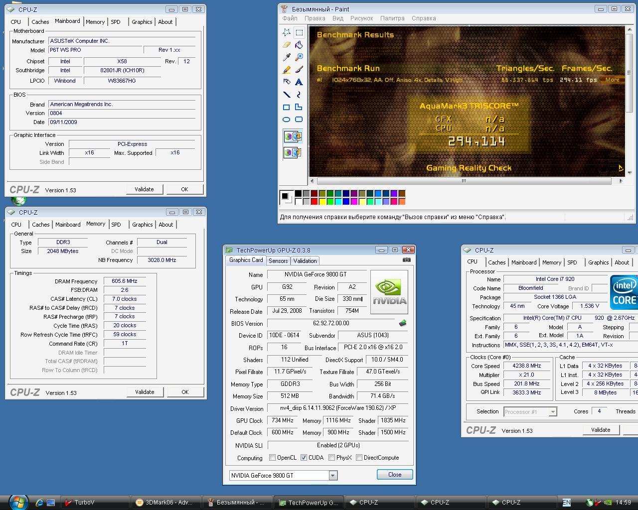Click the Die Size field in GPU-Z
Viewport: 638px width, 510px height.
coord(352,299)
